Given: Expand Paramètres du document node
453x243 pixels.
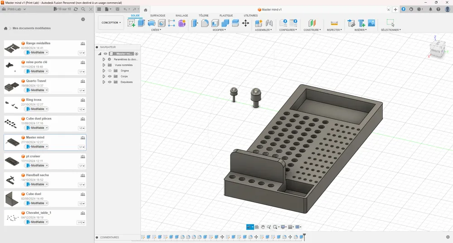Looking at the screenshot, I should click(x=104, y=59).
